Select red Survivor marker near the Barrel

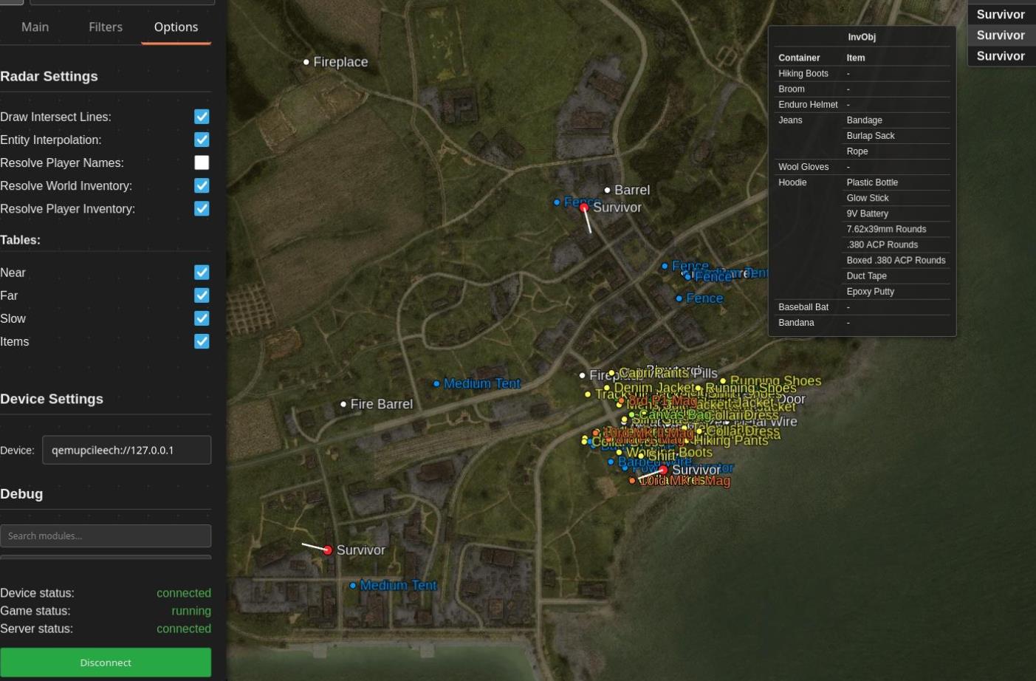coord(584,208)
